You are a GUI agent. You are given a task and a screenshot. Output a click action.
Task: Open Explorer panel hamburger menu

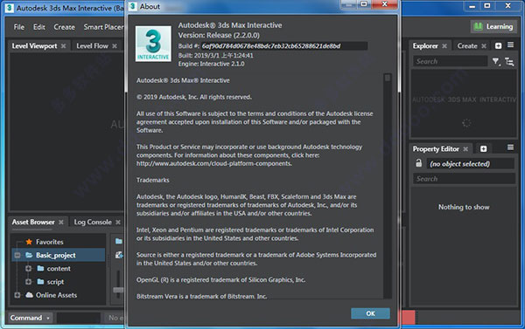[x=511, y=45]
